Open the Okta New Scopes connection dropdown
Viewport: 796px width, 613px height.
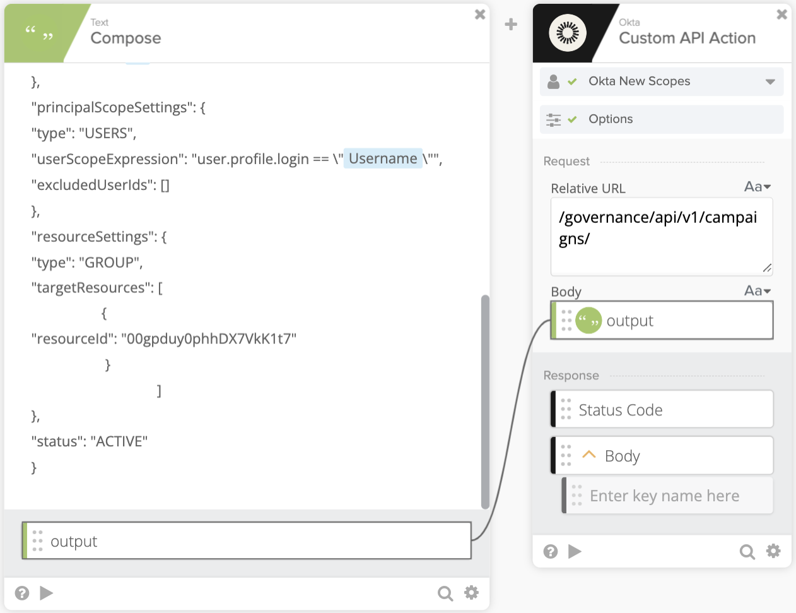point(770,81)
